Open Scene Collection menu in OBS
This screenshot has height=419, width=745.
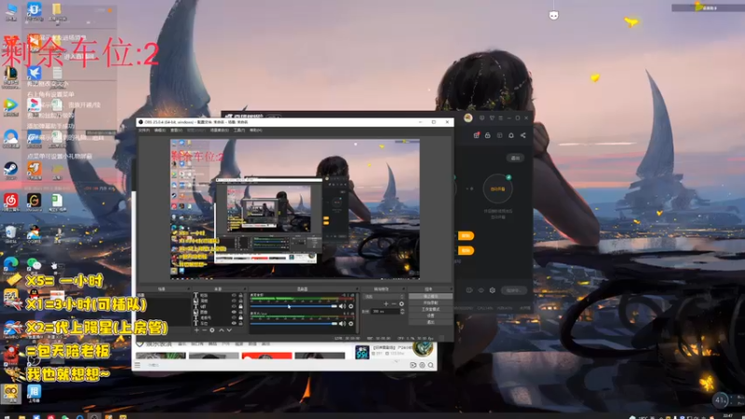(x=220, y=130)
